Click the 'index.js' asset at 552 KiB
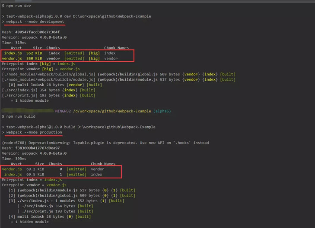The width and height of the screenshot is (315, 228). coord(13,53)
